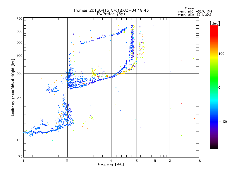Image resolution: width=234 pixels, height=175 pixels.
Task: Click the rainbow phase colorbar
Action: coord(214,87)
